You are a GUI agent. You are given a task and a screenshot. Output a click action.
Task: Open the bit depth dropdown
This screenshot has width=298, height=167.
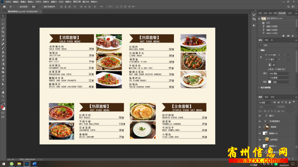pyautogui.click(x=279, y=78)
